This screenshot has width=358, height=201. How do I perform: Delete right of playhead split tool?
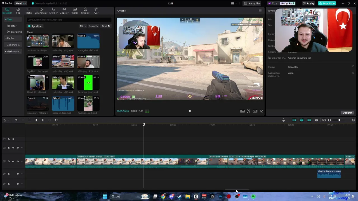pos(43,120)
